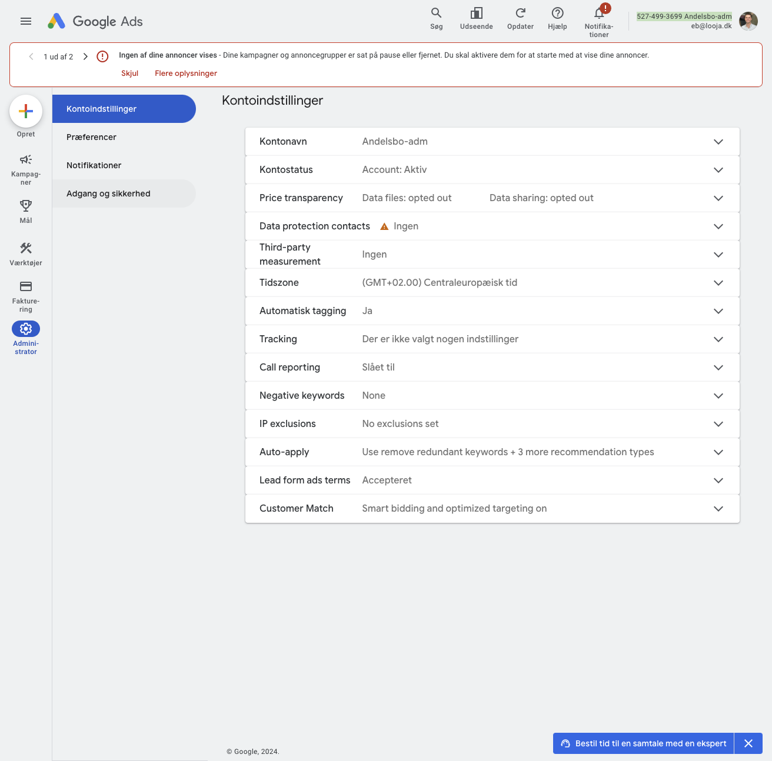Expand Data protection contacts row

[493, 226]
